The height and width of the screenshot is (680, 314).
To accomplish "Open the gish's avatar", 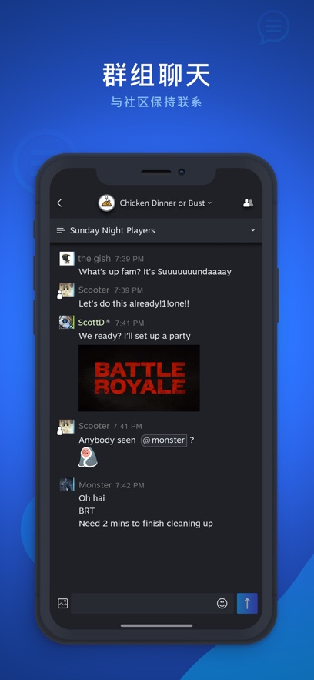I will point(67,259).
